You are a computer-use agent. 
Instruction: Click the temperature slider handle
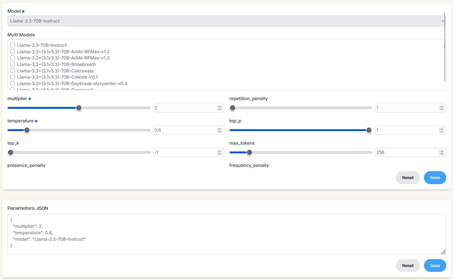[27, 130]
